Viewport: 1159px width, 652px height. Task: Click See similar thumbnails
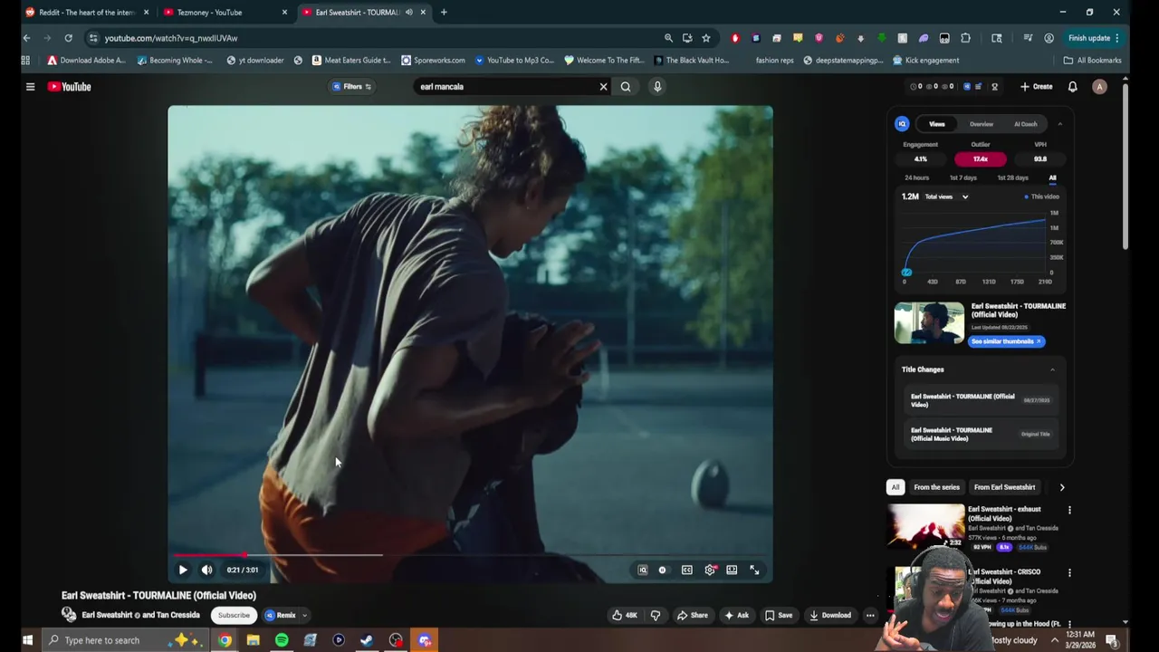(x=1007, y=341)
